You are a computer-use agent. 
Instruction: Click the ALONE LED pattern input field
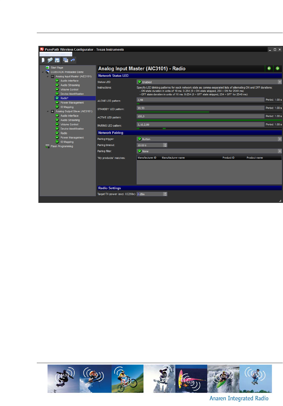pos(201,100)
